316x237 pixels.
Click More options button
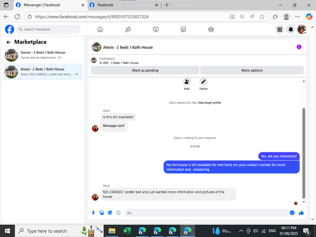pos(252,70)
